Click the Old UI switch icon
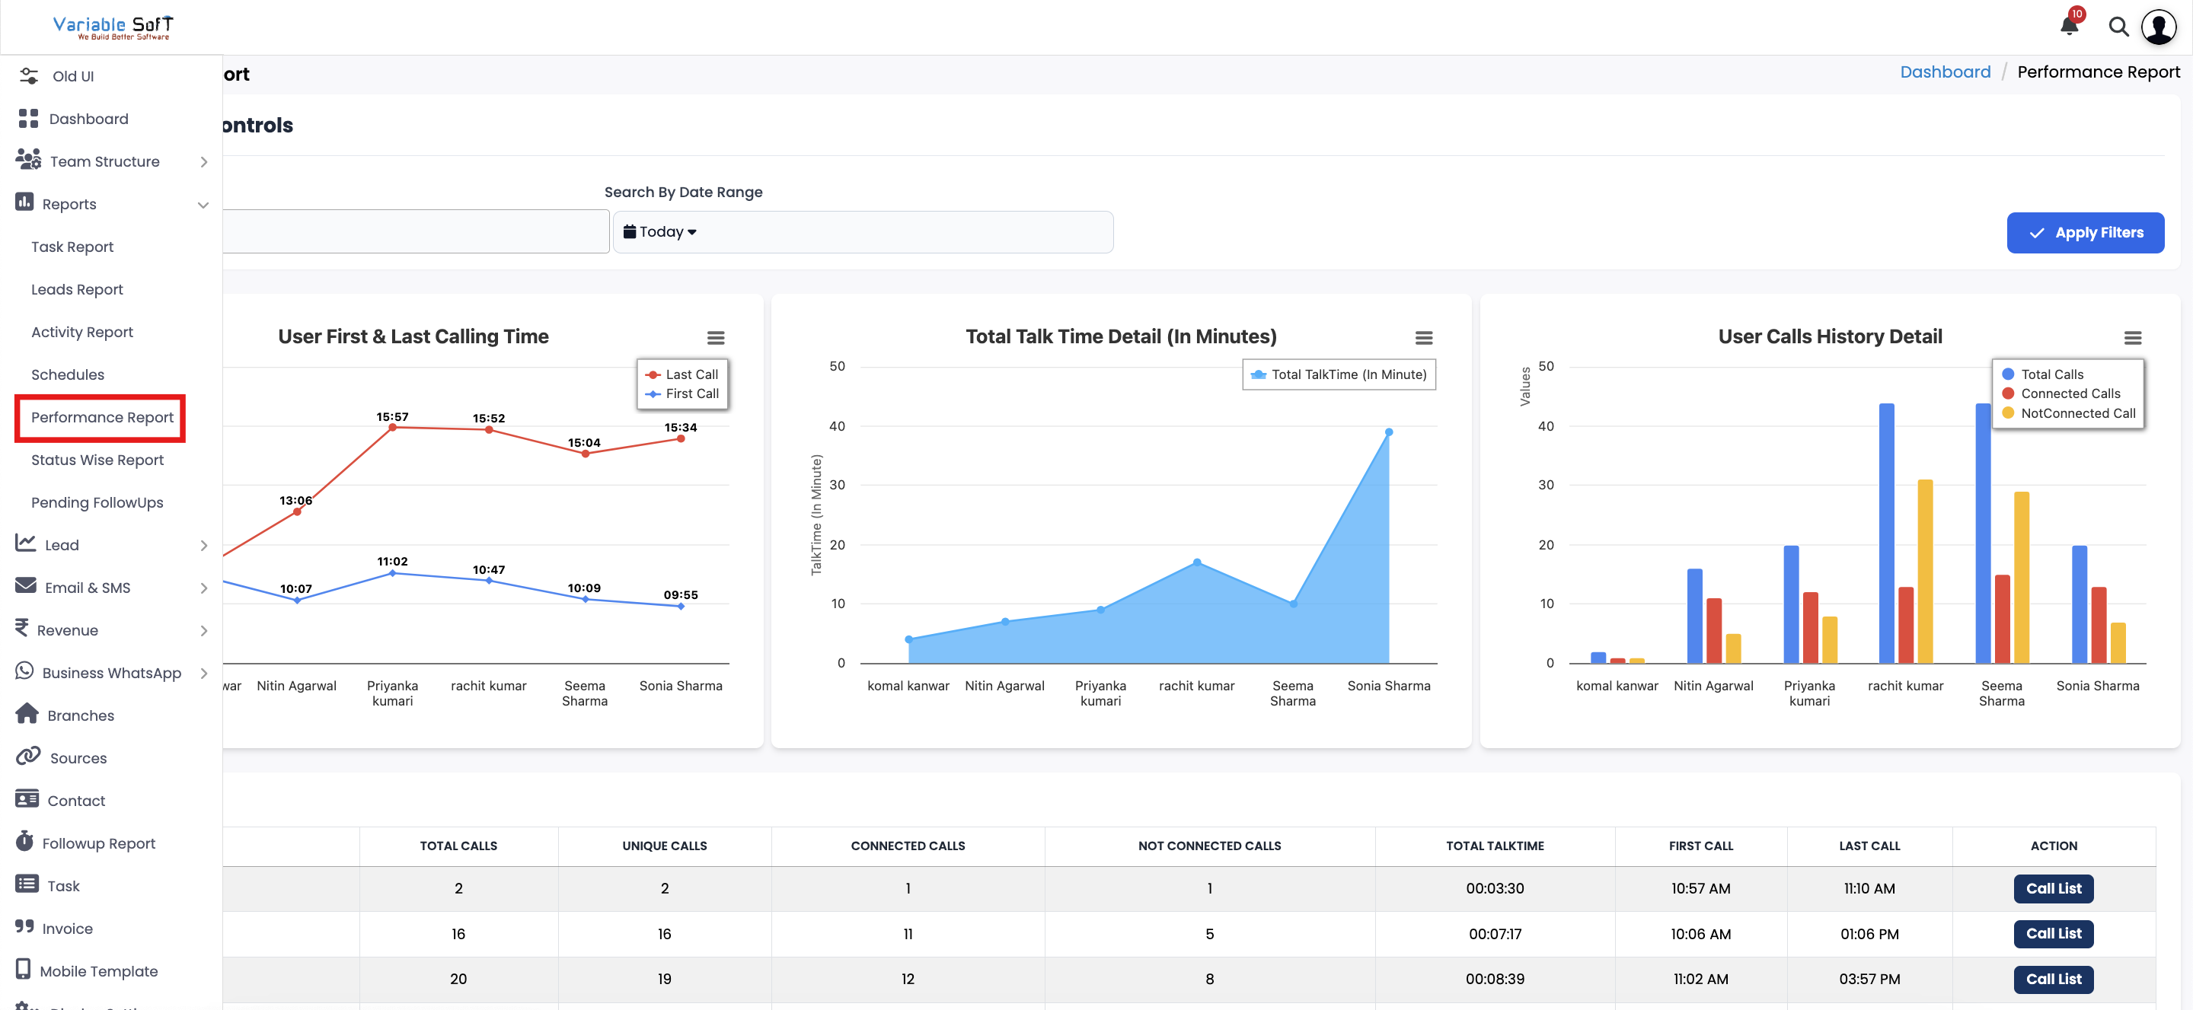The height and width of the screenshot is (1010, 2193). pyautogui.click(x=28, y=75)
